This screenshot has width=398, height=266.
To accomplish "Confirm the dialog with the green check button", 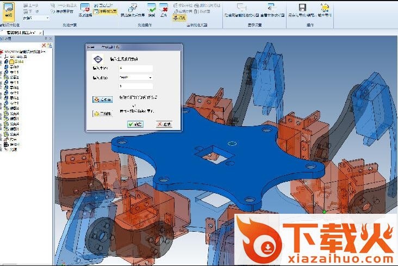I will tap(135, 125).
